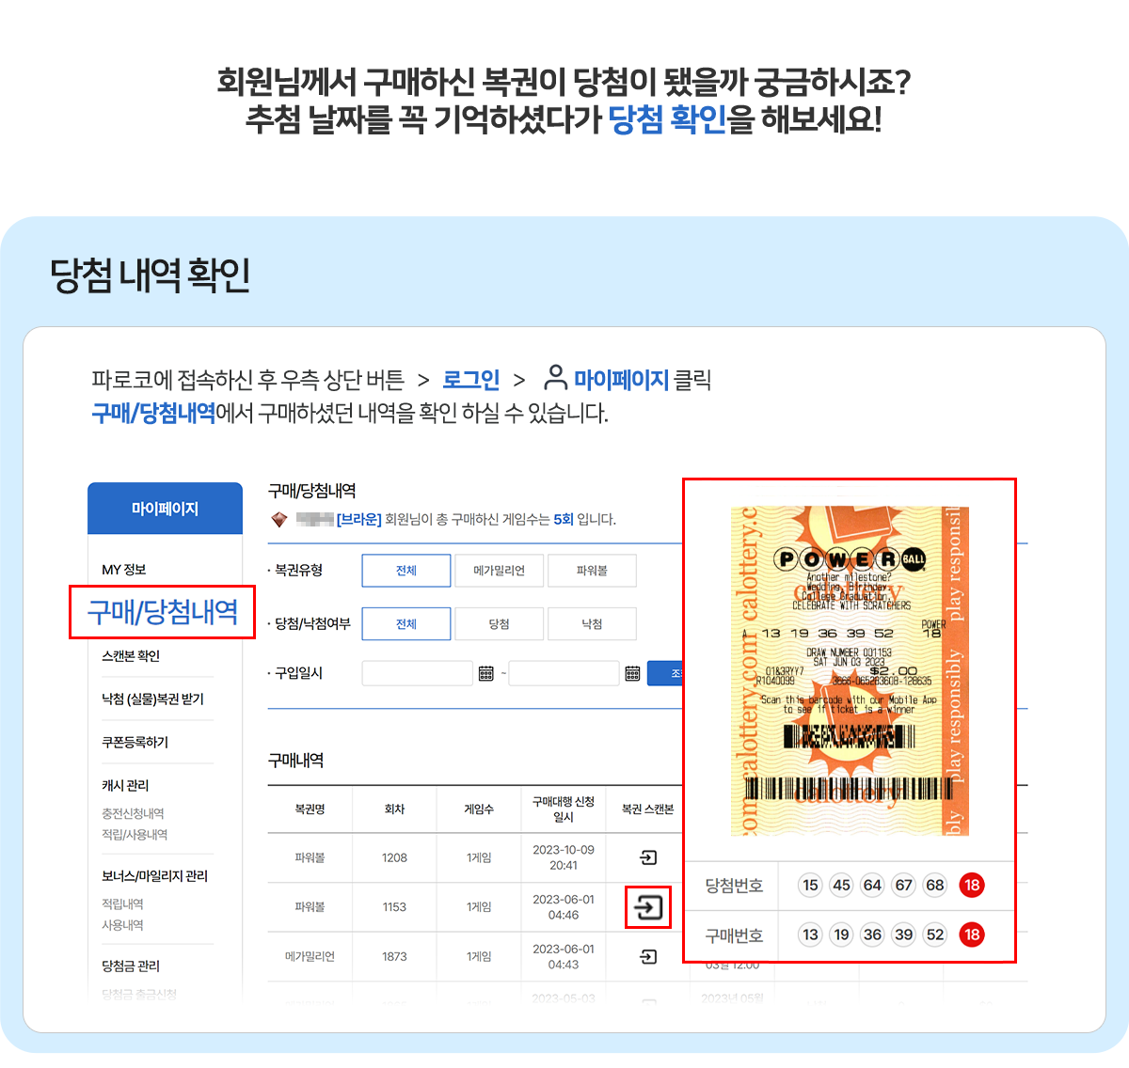1129x1068 pixels.
Task: Click winning number ball 15
Action: pyautogui.click(x=810, y=886)
